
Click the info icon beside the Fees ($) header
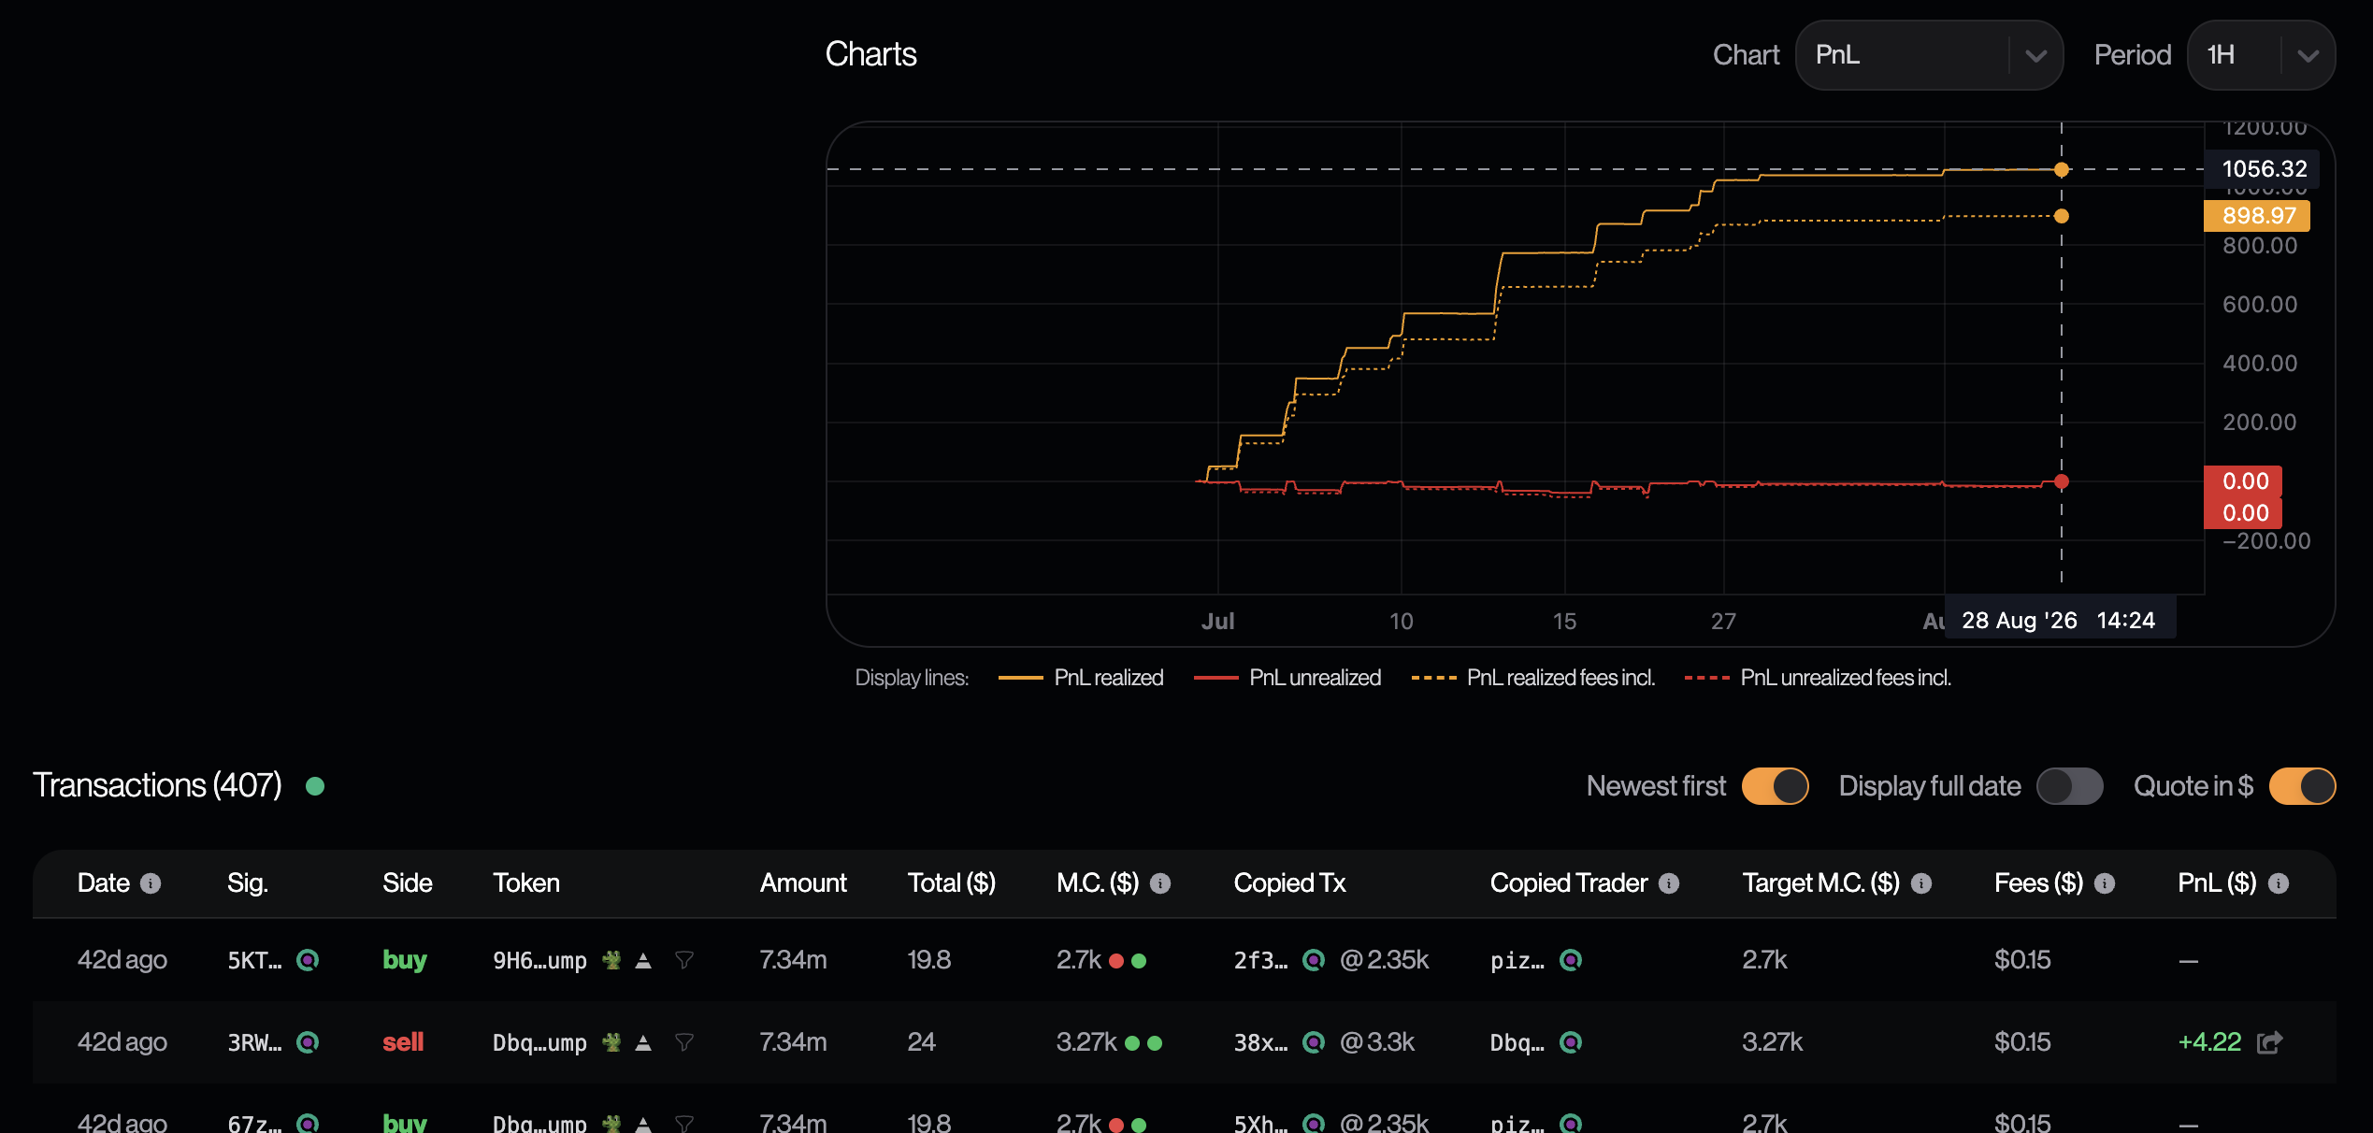pyautogui.click(x=2105, y=883)
